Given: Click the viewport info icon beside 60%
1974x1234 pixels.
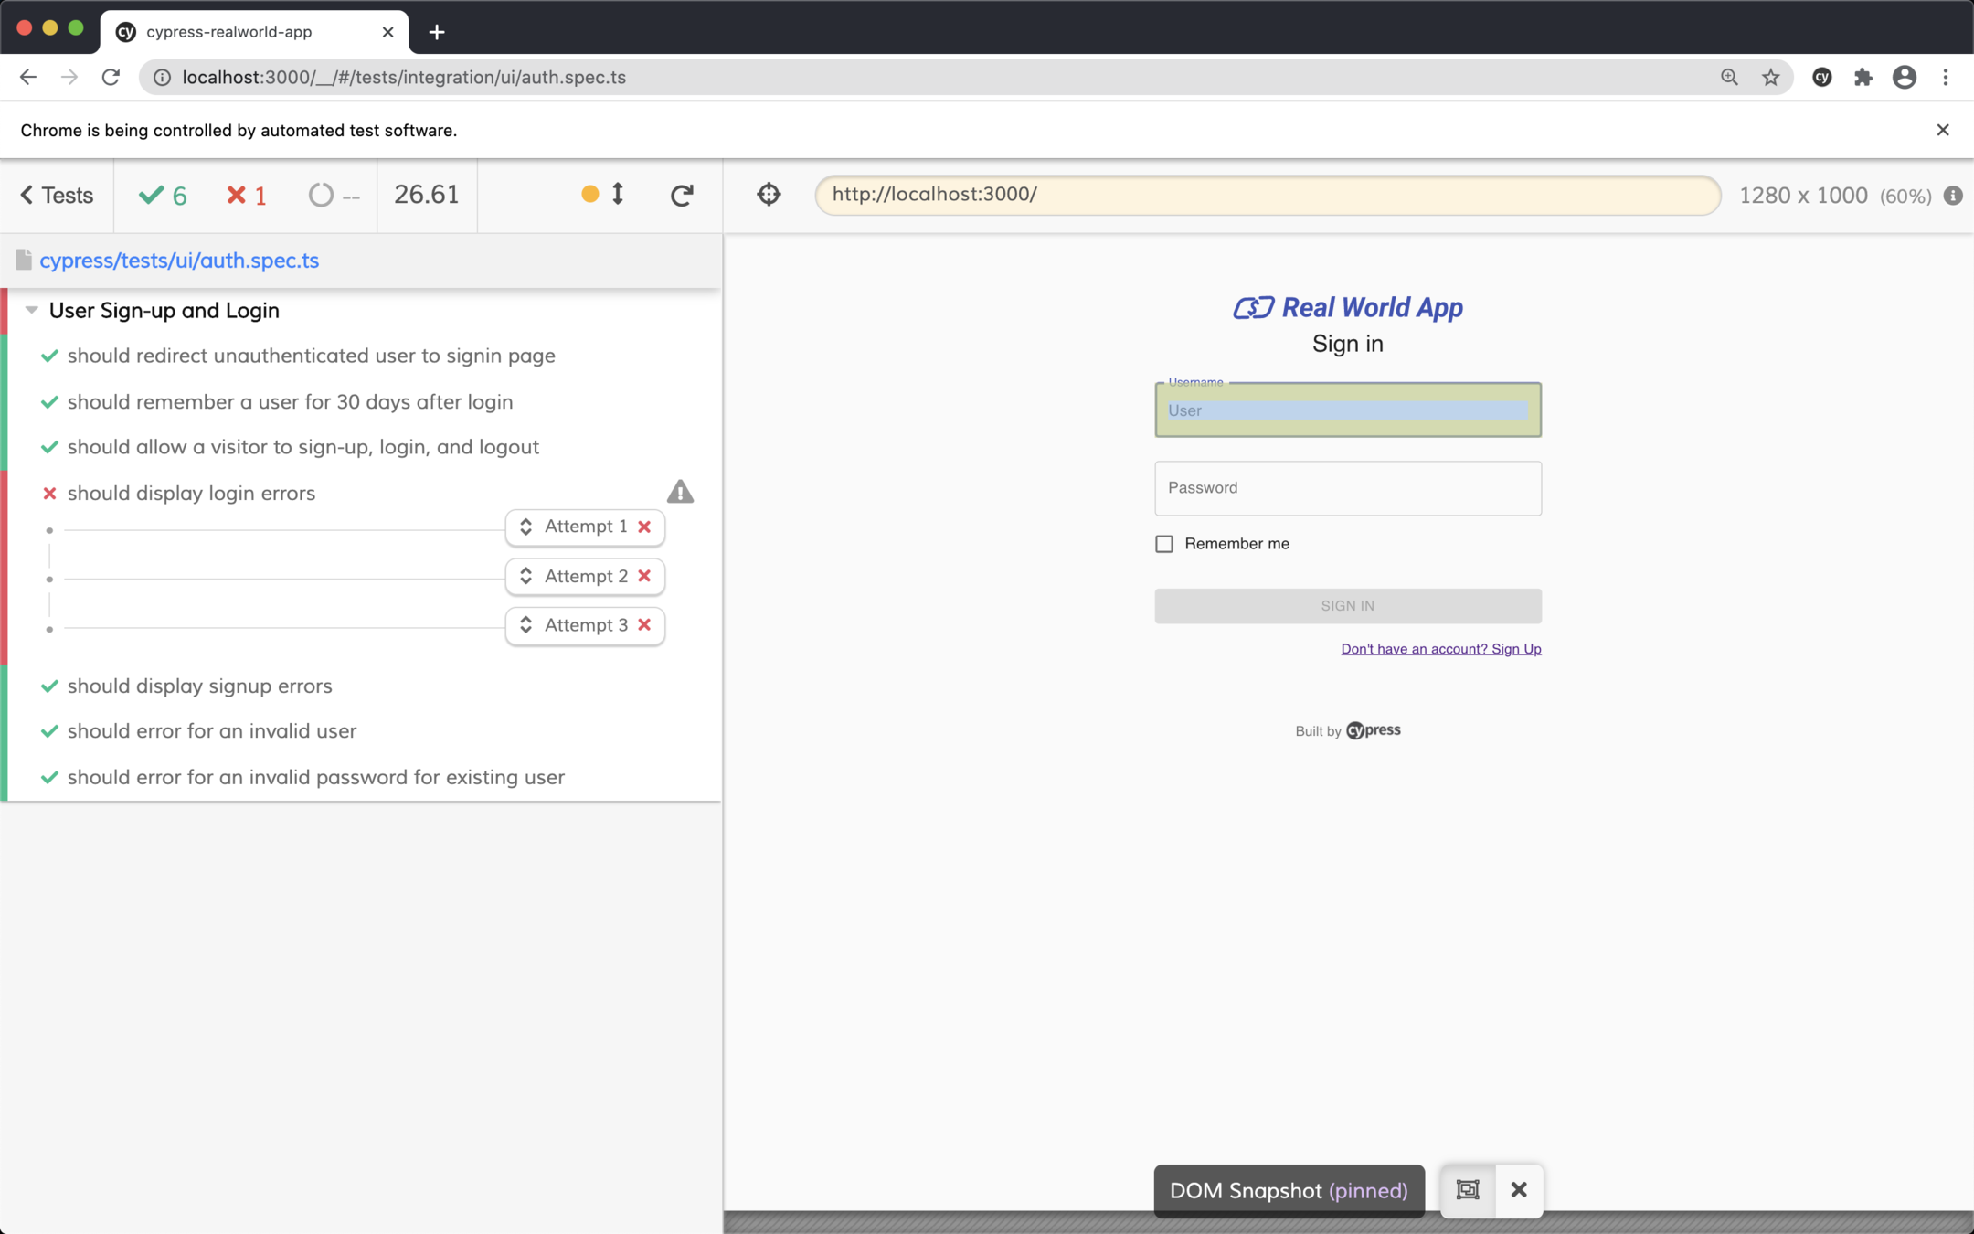Looking at the screenshot, I should point(1953,196).
